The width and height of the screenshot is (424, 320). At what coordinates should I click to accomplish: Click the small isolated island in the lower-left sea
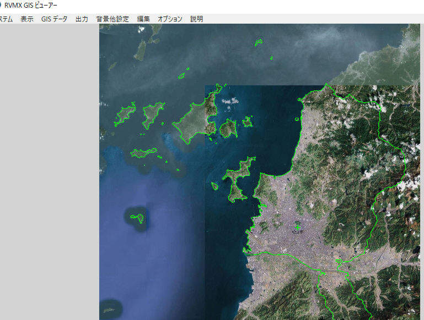(x=137, y=217)
